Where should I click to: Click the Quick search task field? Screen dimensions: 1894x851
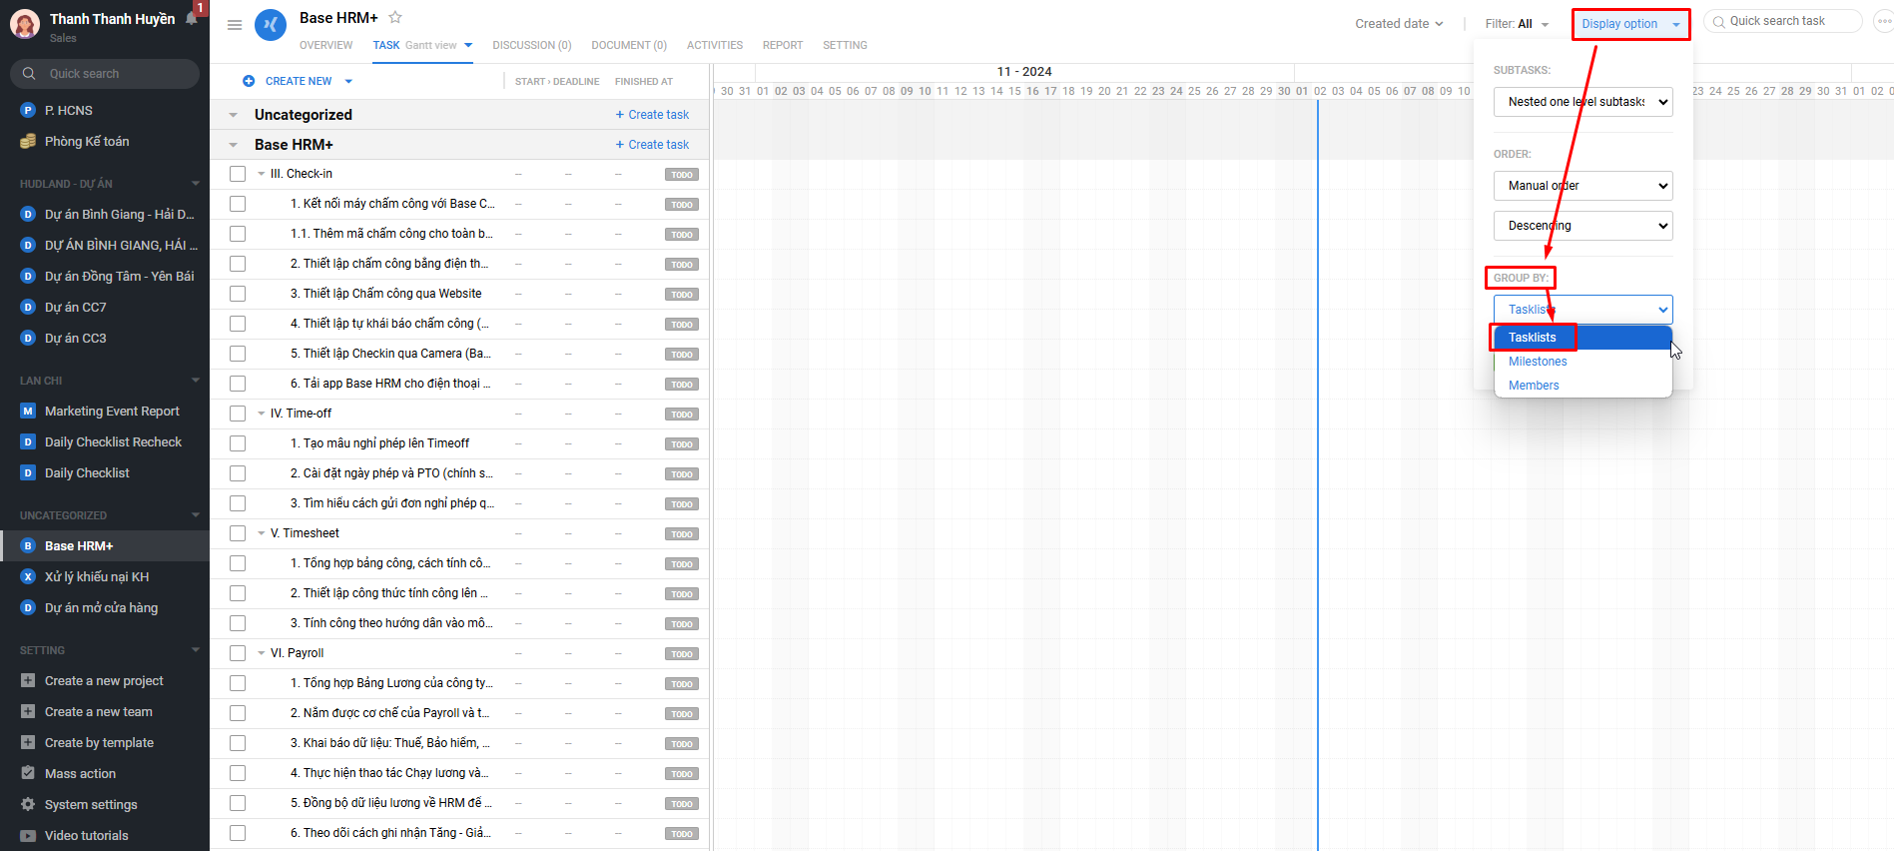pyautogui.click(x=1783, y=21)
